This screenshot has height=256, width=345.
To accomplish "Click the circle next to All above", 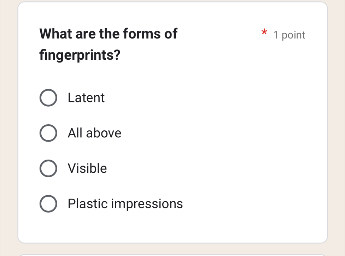I will [48, 133].
